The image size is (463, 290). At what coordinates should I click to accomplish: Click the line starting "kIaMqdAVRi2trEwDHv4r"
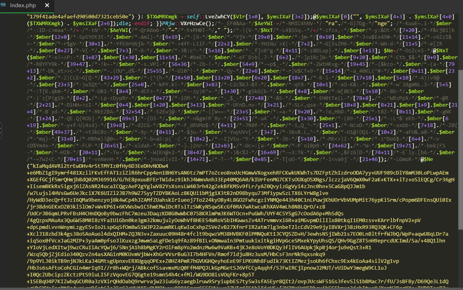coord(98,166)
